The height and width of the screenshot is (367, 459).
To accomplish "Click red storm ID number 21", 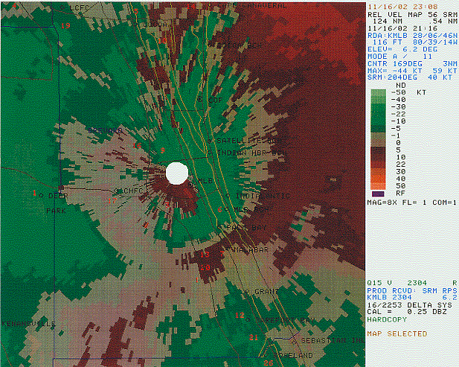I will [254, 337].
